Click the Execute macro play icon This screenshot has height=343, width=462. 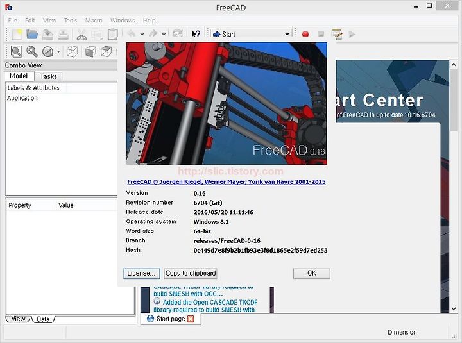tap(352, 34)
